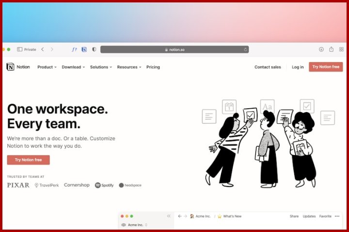The image size is (349, 232).
Task: Click the Notion wordmark text
Action: coord(23,67)
